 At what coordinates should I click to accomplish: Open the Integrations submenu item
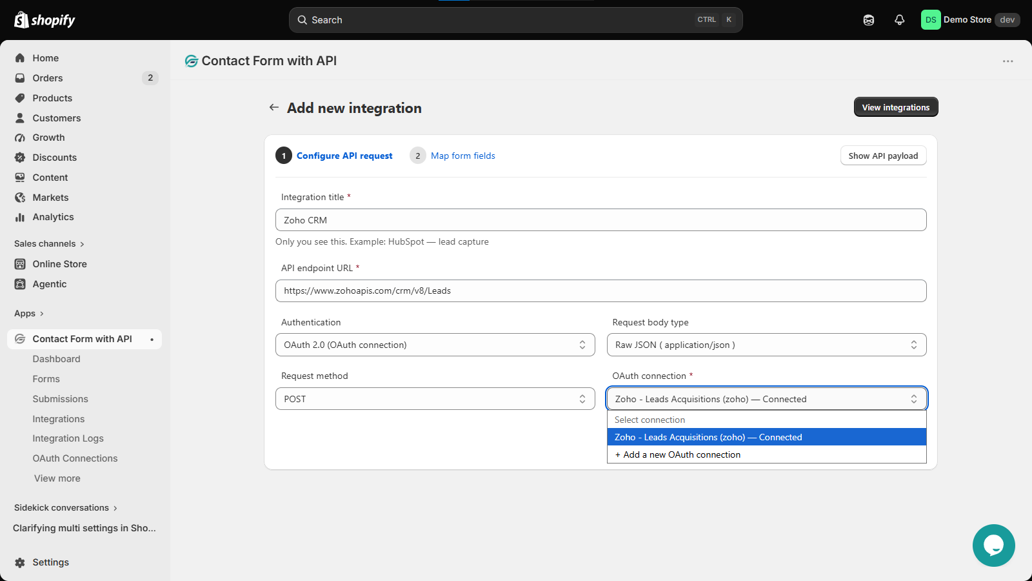click(x=59, y=419)
